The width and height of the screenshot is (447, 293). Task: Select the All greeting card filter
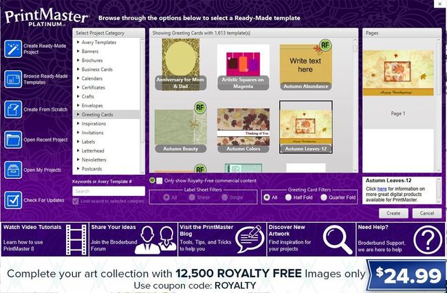(267, 197)
